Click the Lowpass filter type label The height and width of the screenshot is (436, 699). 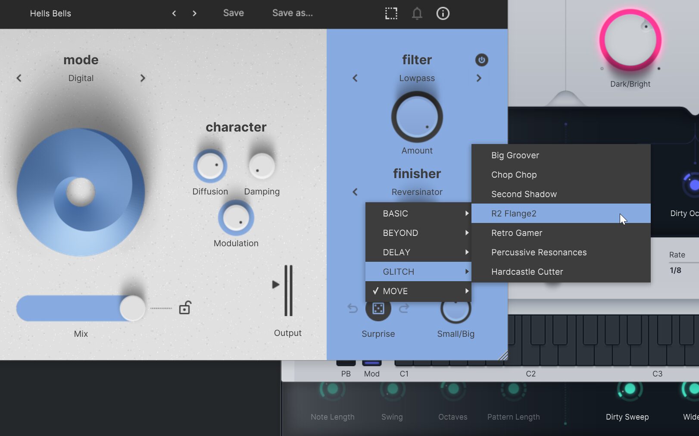coord(417,78)
